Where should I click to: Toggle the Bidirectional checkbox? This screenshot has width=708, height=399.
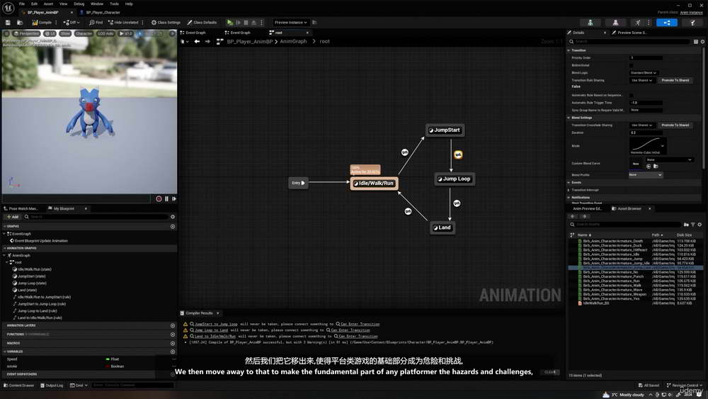tap(632, 65)
